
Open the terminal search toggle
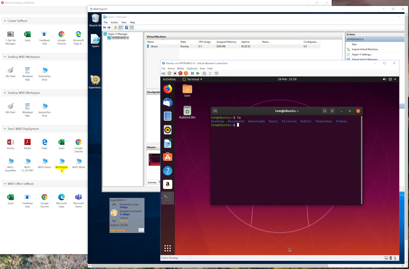point(324,111)
